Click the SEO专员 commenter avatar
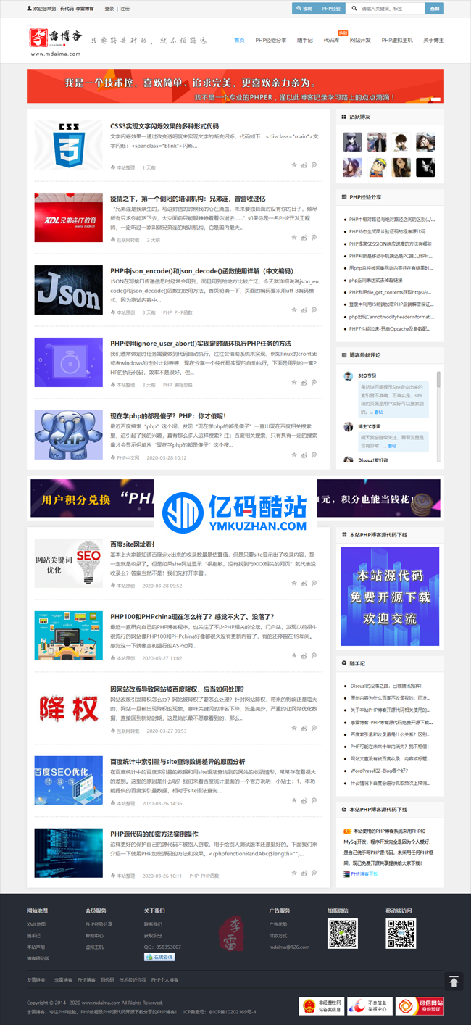 pos(348,376)
